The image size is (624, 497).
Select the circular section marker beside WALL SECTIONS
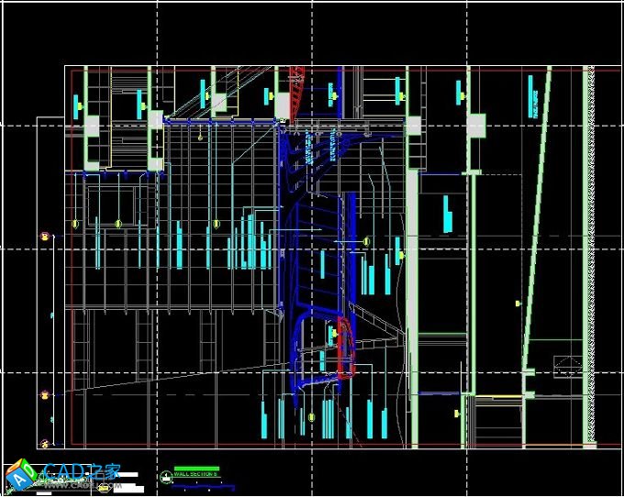click(165, 477)
